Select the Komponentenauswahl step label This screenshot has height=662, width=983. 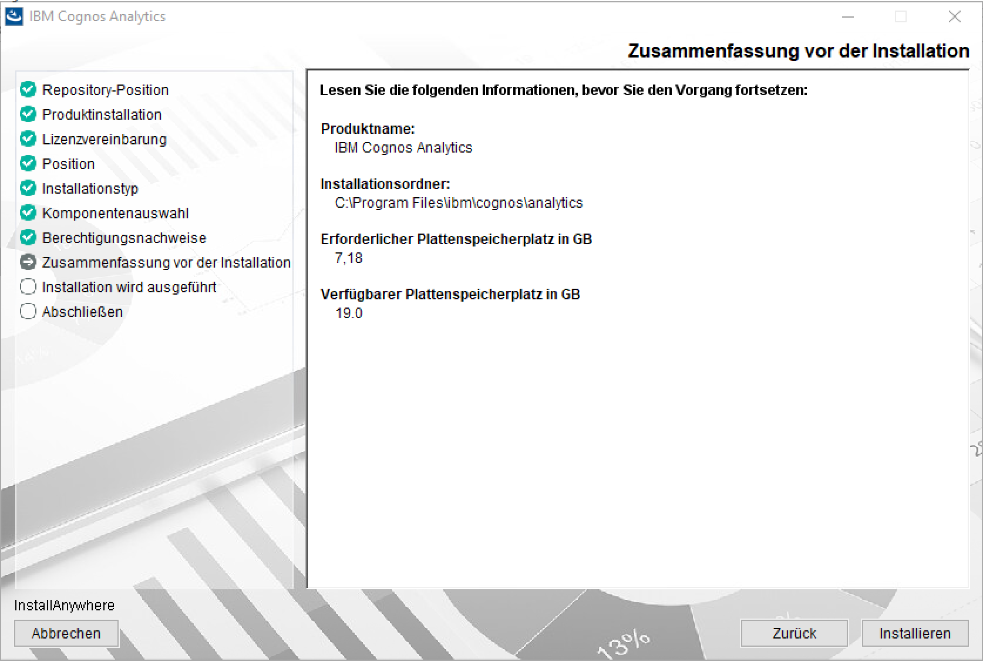point(115,213)
